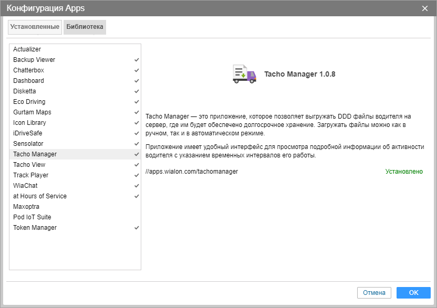Image resolution: width=437 pixels, height=308 pixels.
Task: Confirm with the OK button
Action: 413,293
